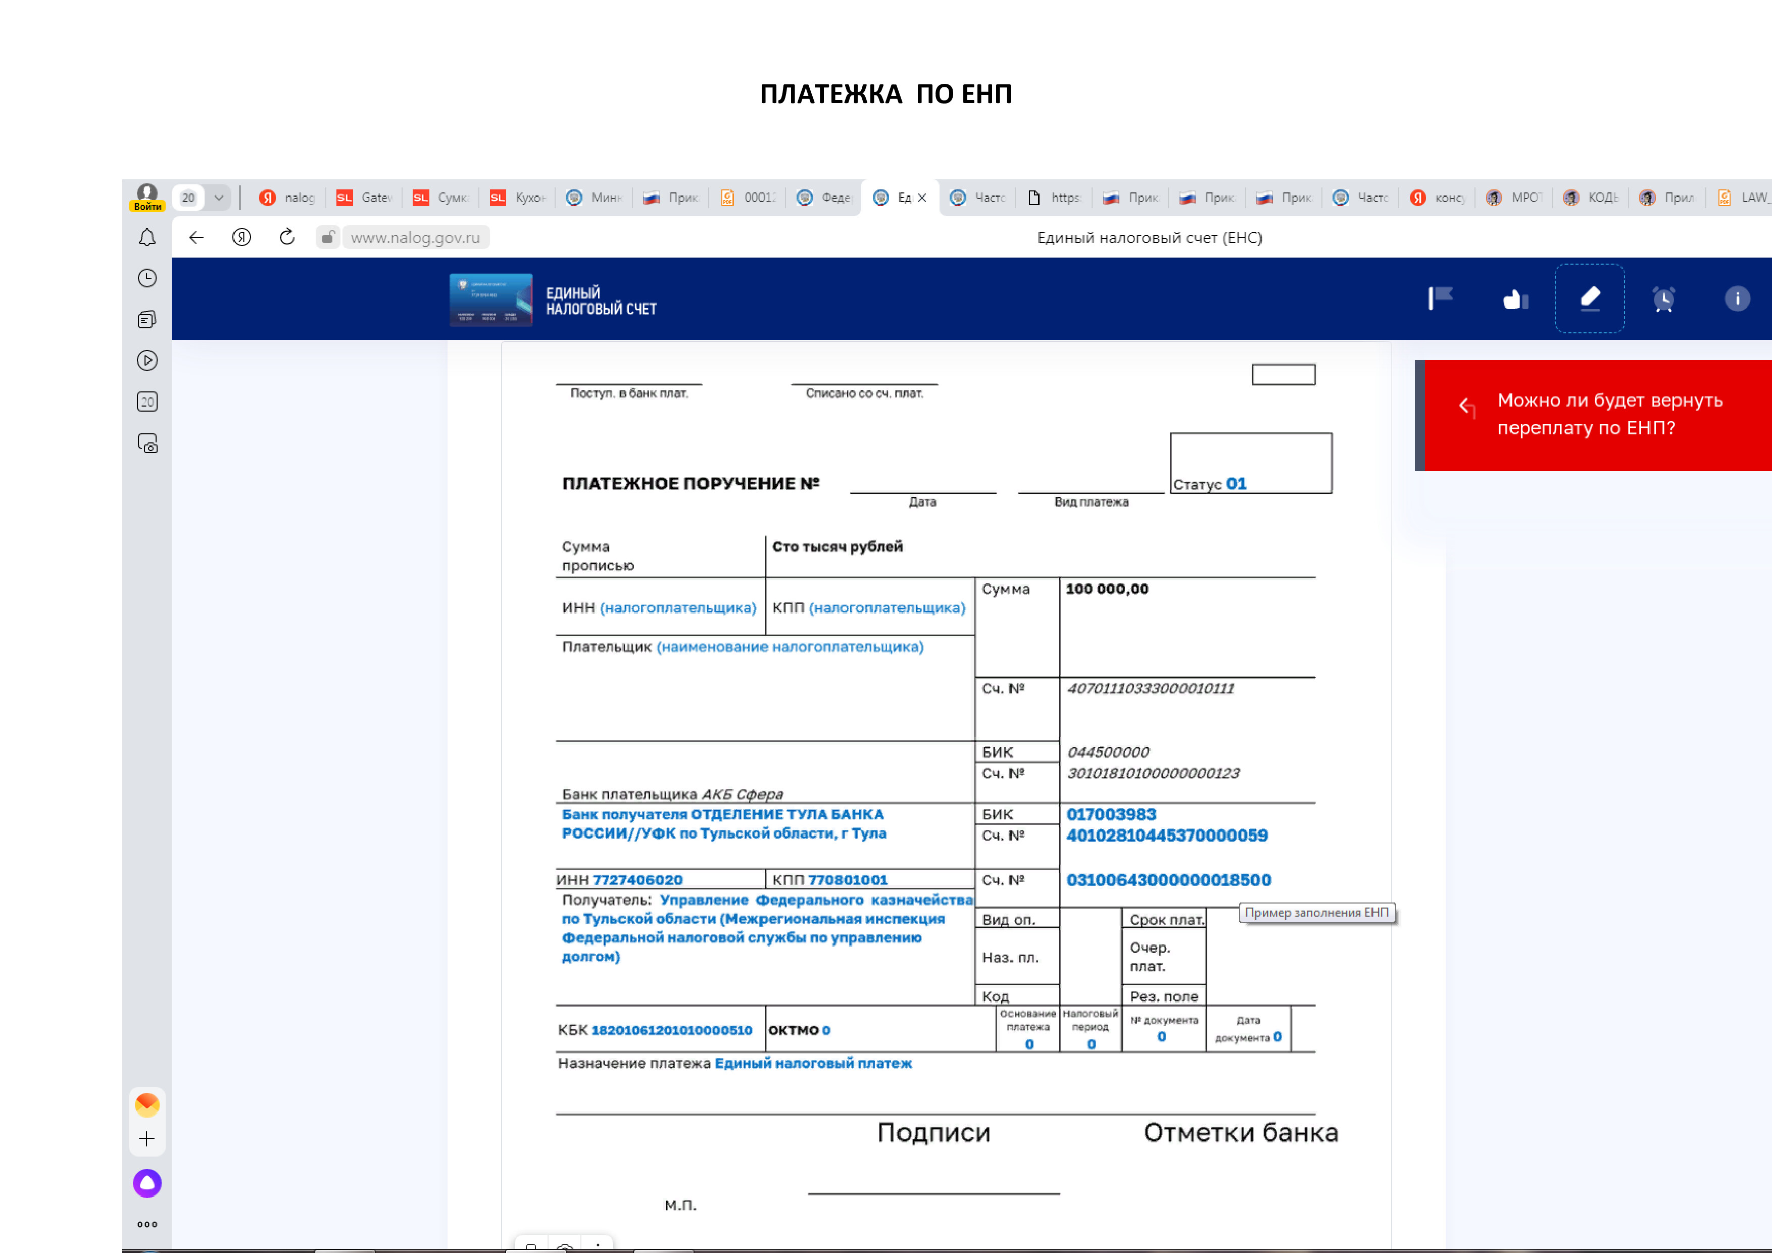Click the flag icon in site header
Screen dimensions: 1772x1253
click(x=1439, y=298)
